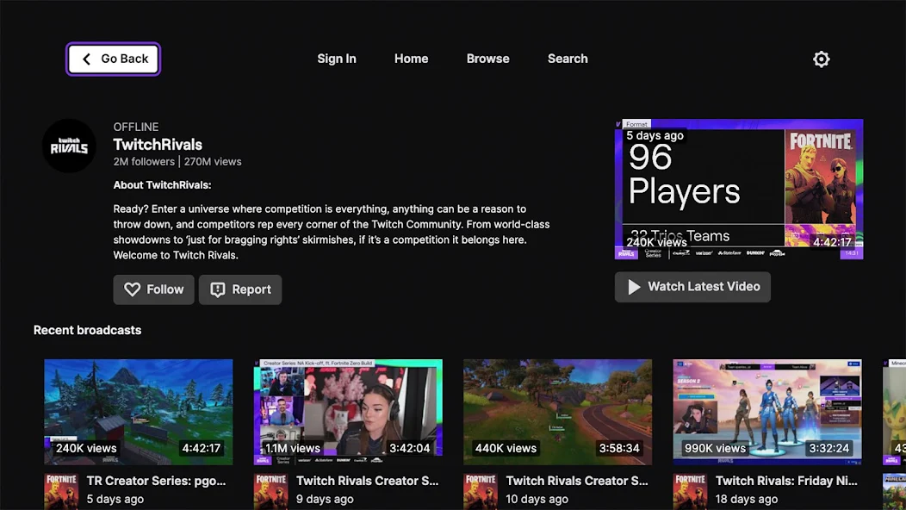The width and height of the screenshot is (906, 510).
Task: Open the TwitchRivals channel avatar logo
Action: (x=69, y=146)
